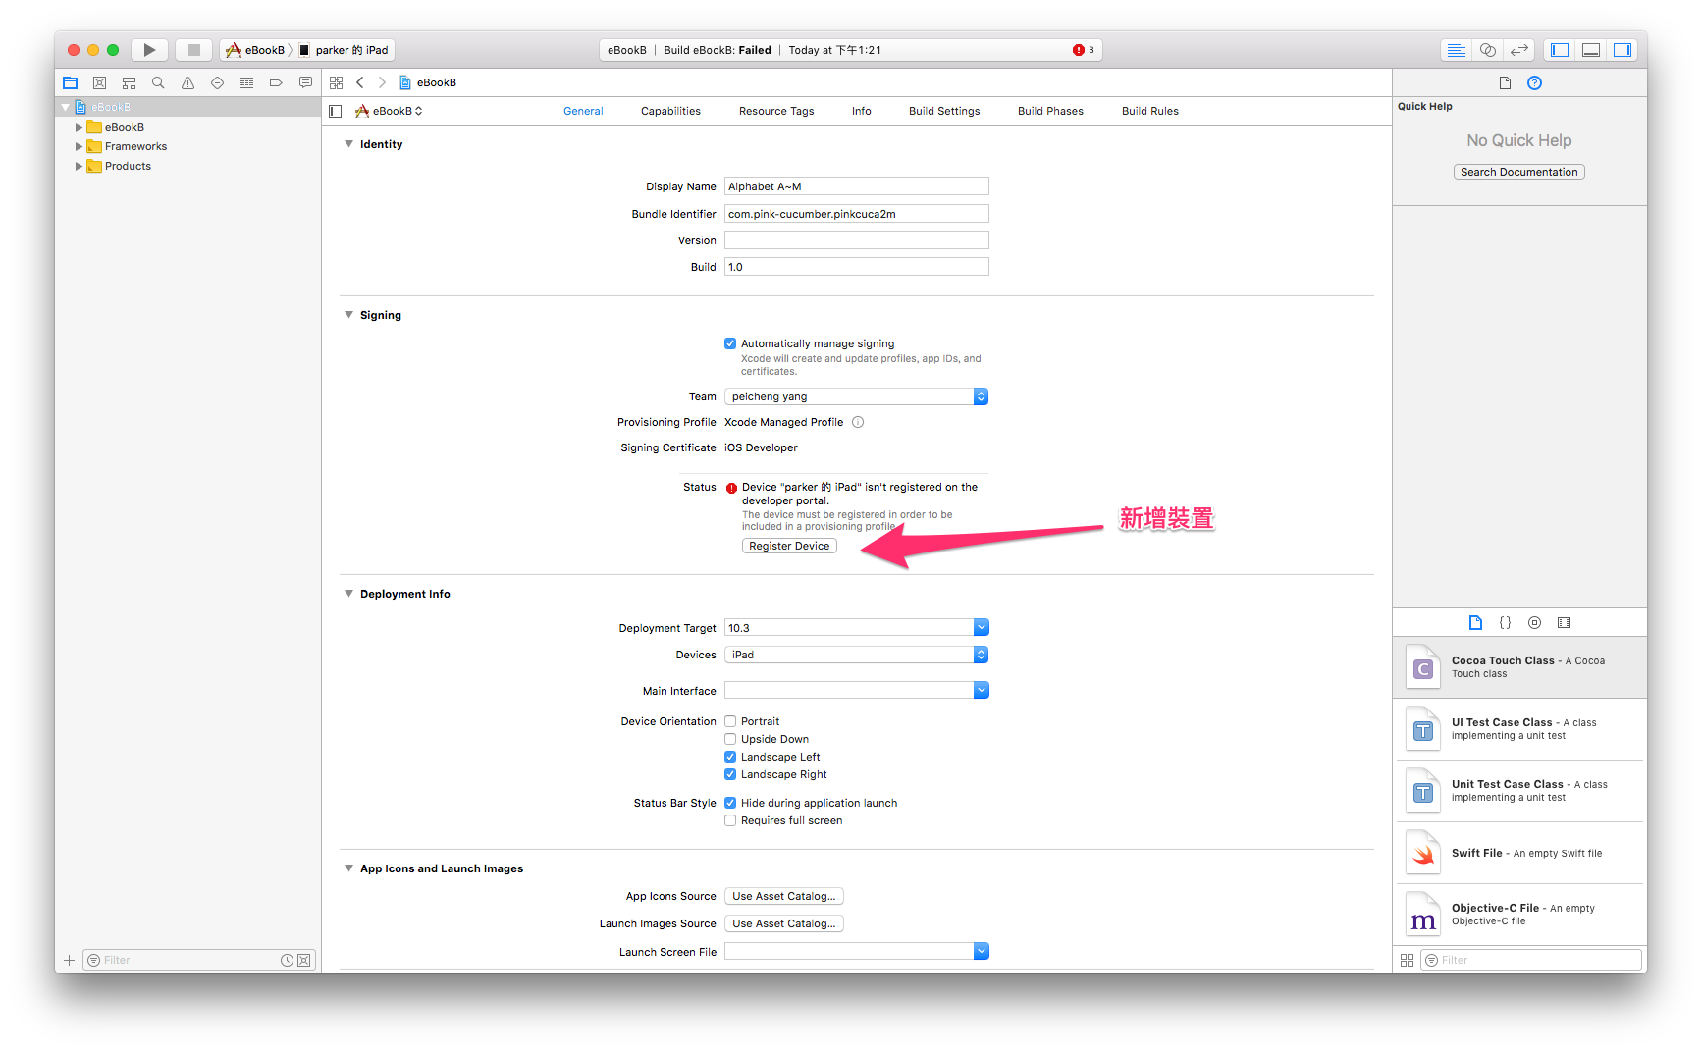Switch to the Assistant editor icon

(x=1488, y=50)
